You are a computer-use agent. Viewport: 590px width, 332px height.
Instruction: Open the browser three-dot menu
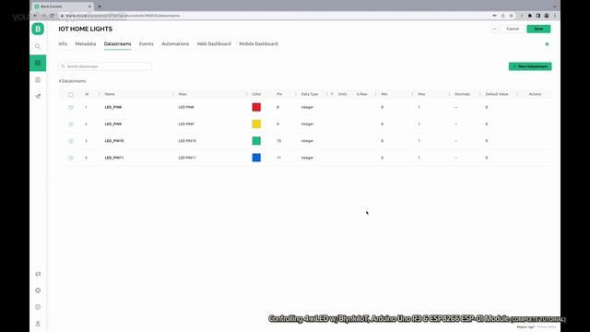point(555,16)
